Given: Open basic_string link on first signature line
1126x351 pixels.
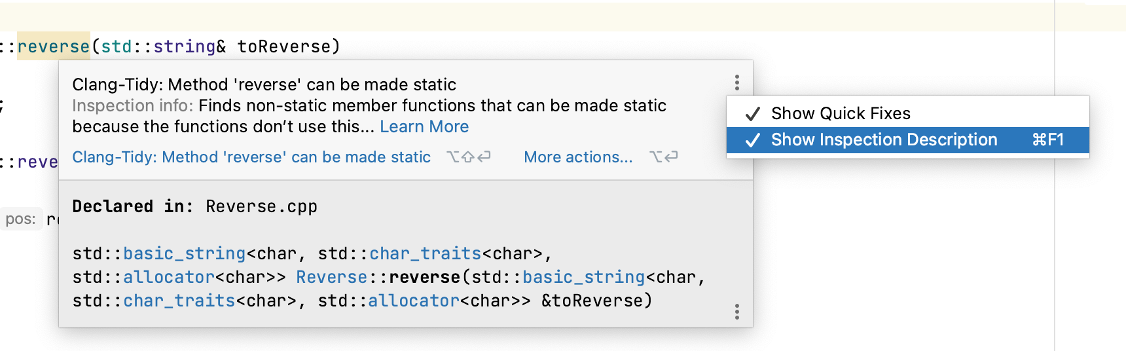Looking at the screenshot, I should coord(184,253).
